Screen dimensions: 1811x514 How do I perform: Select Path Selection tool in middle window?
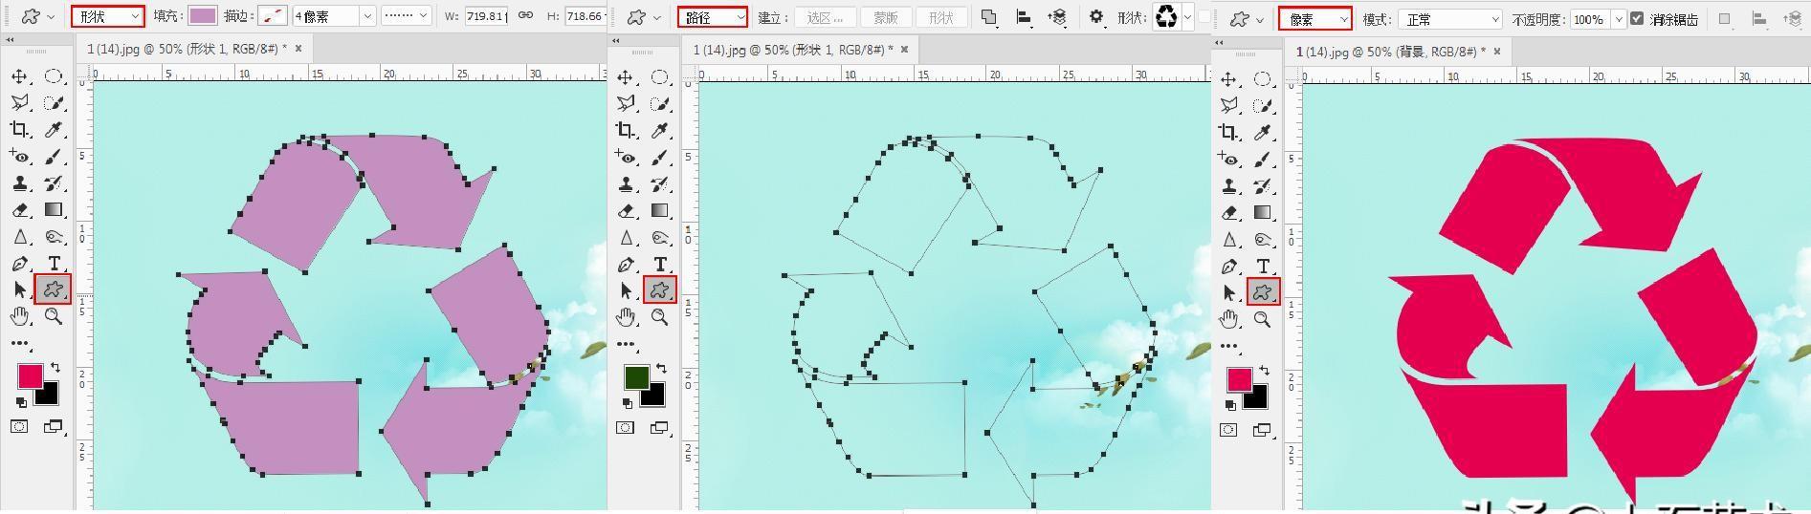625,290
